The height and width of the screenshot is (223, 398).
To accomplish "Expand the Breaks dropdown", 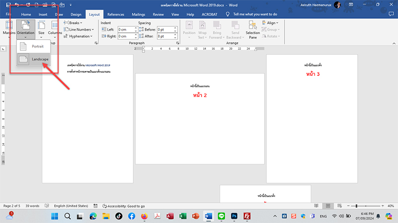I will point(74,23).
